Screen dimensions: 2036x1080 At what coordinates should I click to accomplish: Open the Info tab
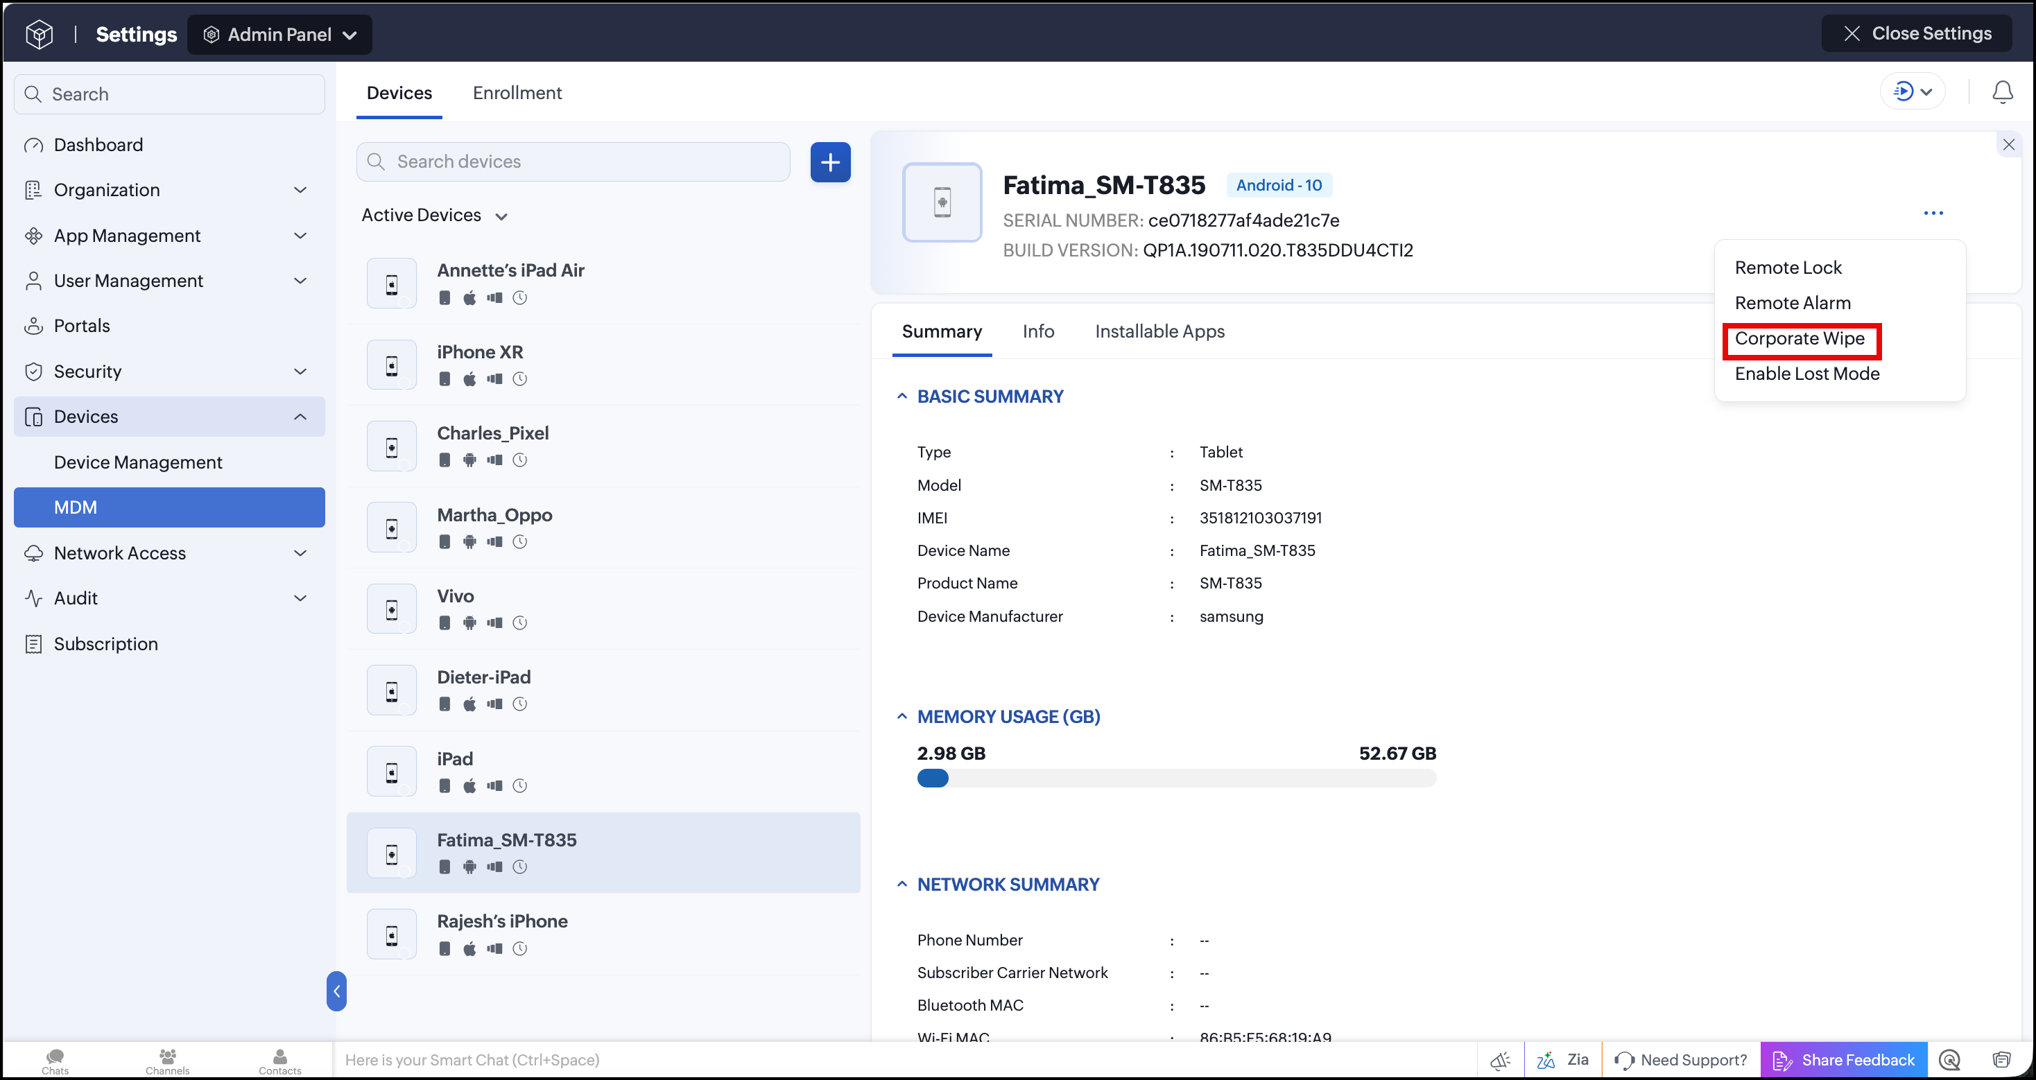[x=1037, y=332]
